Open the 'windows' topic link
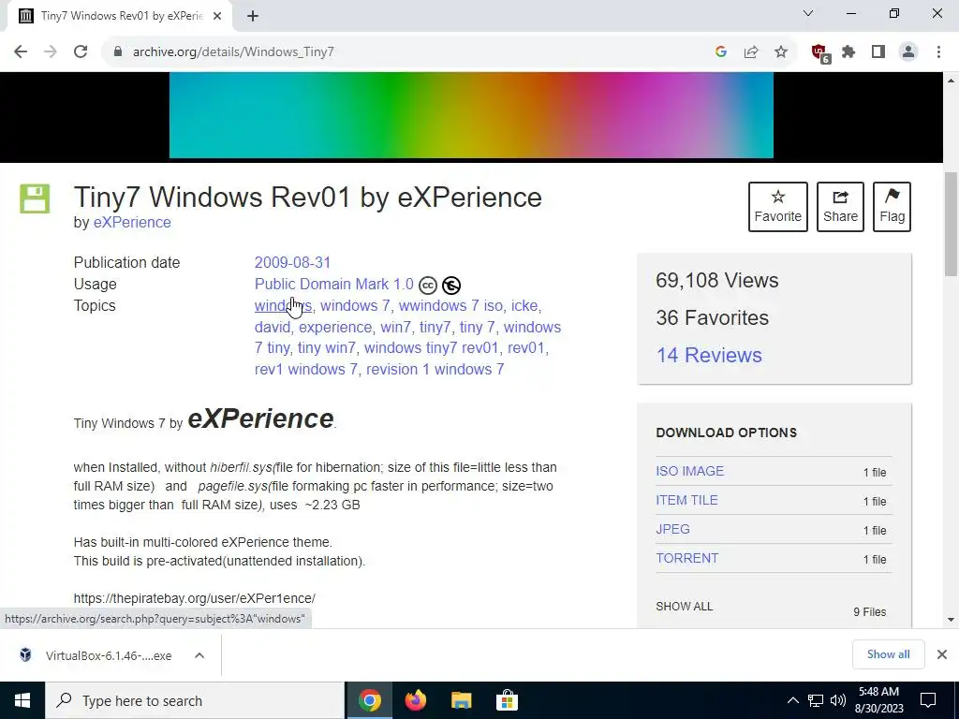Image resolution: width=959 pixels, height=719 pixels. [283, 306]
